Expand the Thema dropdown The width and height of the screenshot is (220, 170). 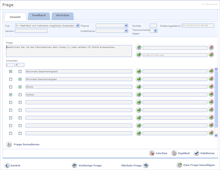click(x=126, y=26)
